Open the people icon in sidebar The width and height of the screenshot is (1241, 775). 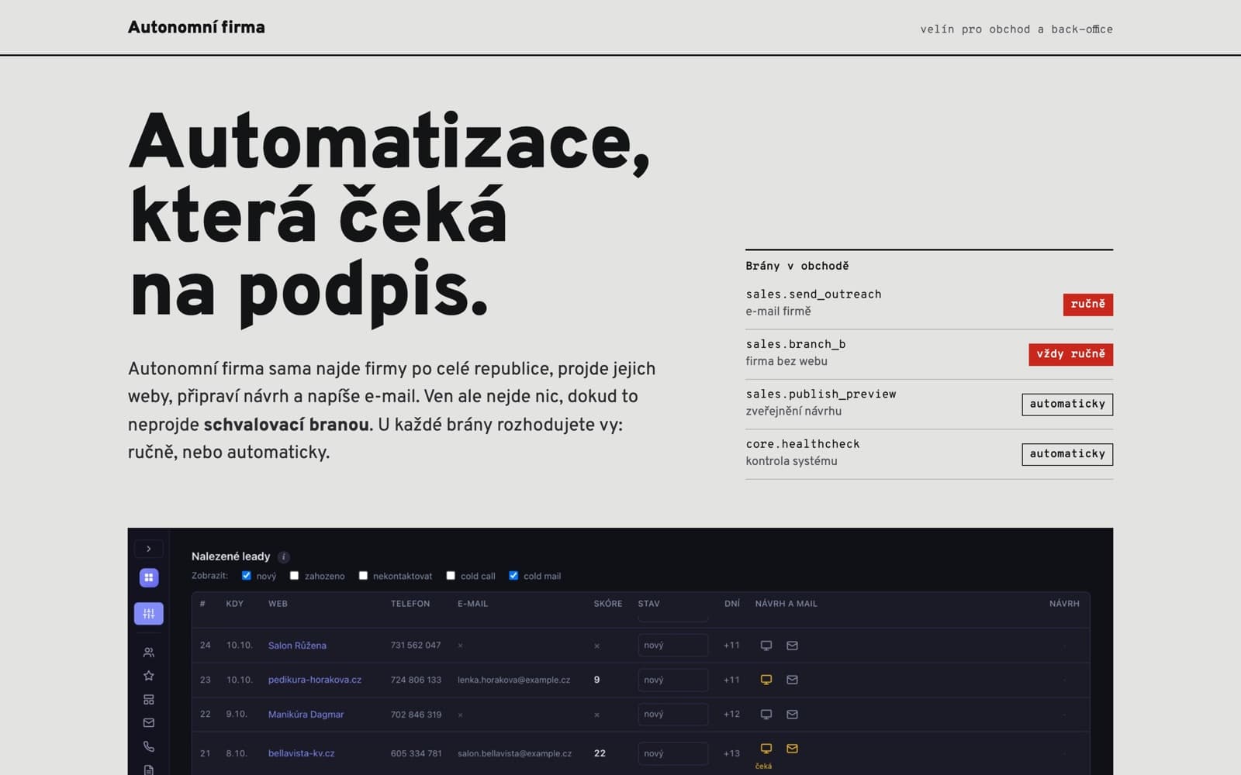coord(149,652)
